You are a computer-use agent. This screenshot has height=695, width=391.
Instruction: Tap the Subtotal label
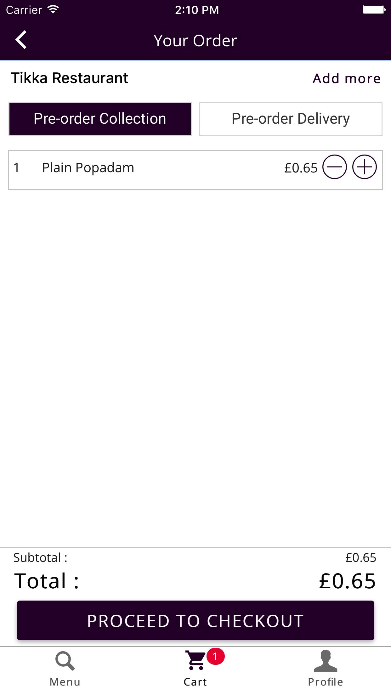click(40, 558)
